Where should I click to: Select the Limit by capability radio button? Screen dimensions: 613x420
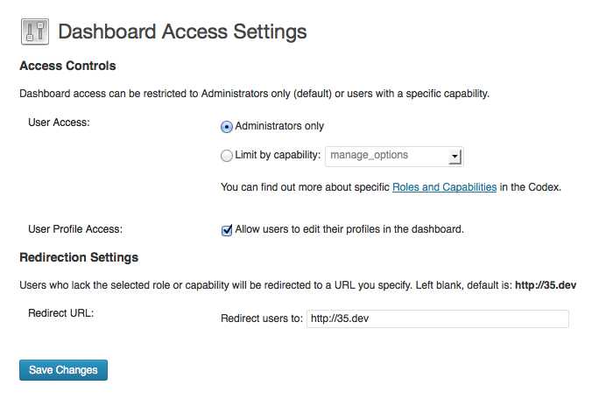(x=227, y=156)
